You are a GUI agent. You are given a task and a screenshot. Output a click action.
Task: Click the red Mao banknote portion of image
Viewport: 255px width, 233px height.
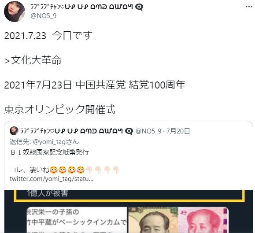click(x=203, y=220)
